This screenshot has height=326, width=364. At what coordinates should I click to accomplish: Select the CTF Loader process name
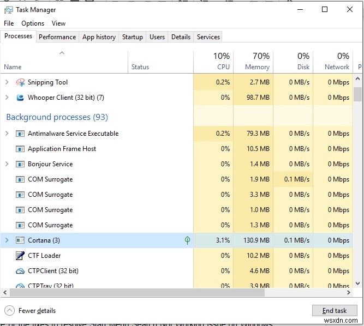pos(44,256)
